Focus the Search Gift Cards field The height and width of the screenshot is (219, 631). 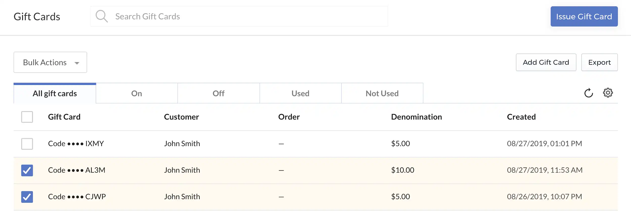pos(239,16)
